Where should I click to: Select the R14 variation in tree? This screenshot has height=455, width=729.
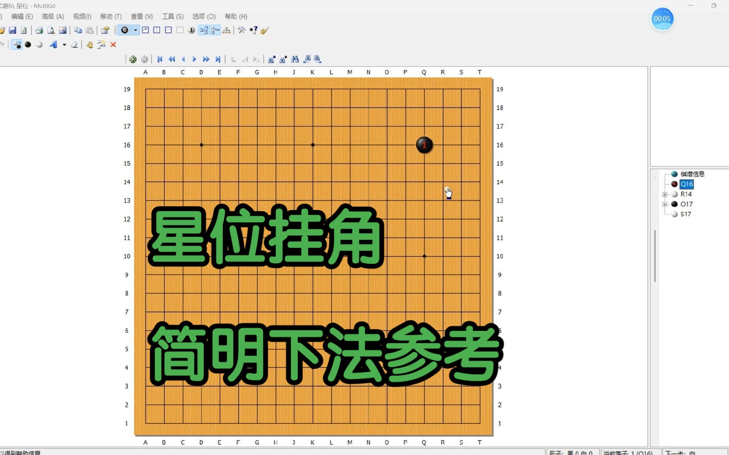(686, 194)
